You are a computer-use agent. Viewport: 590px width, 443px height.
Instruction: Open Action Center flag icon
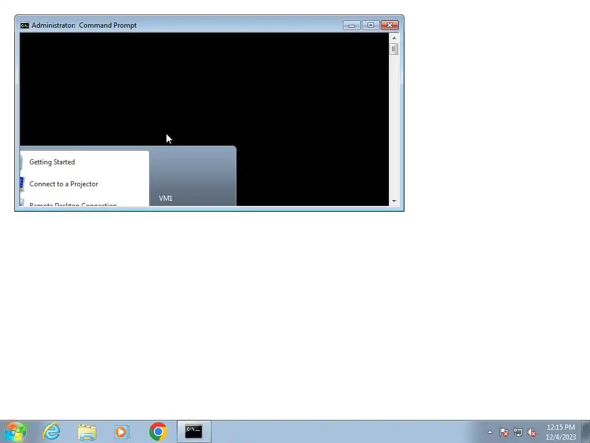coord(504,432)
